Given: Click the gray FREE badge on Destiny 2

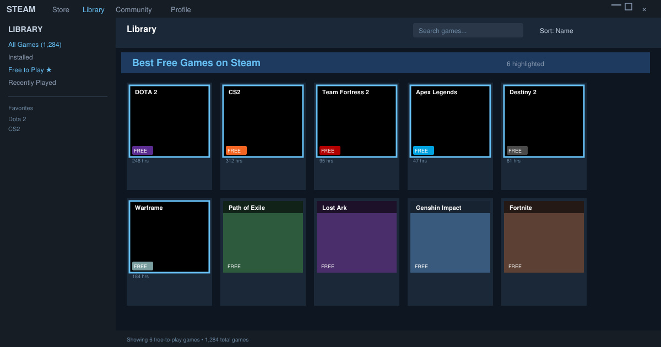Looking at the screenshot, I should click(517, 150).
